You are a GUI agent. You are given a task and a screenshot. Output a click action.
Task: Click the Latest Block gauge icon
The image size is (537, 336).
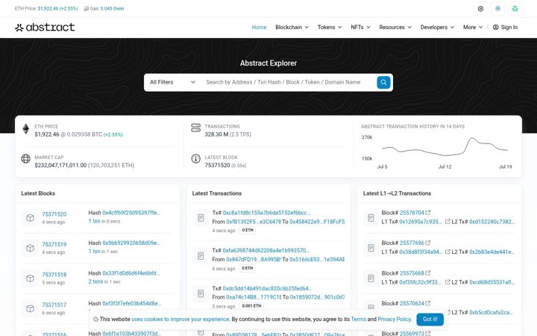point(195,158)
